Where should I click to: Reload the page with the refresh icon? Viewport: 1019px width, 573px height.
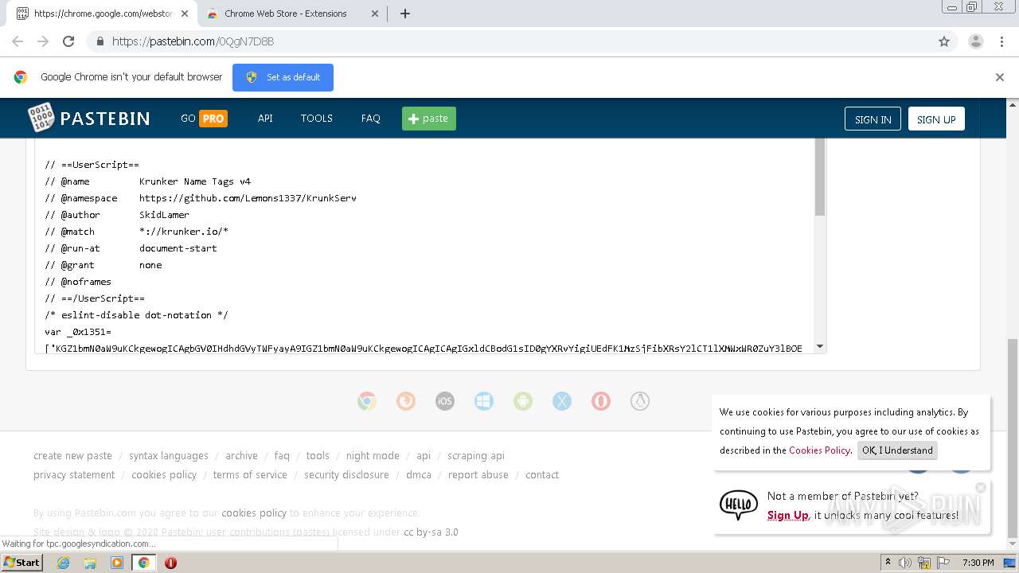(x=68, y=41)
